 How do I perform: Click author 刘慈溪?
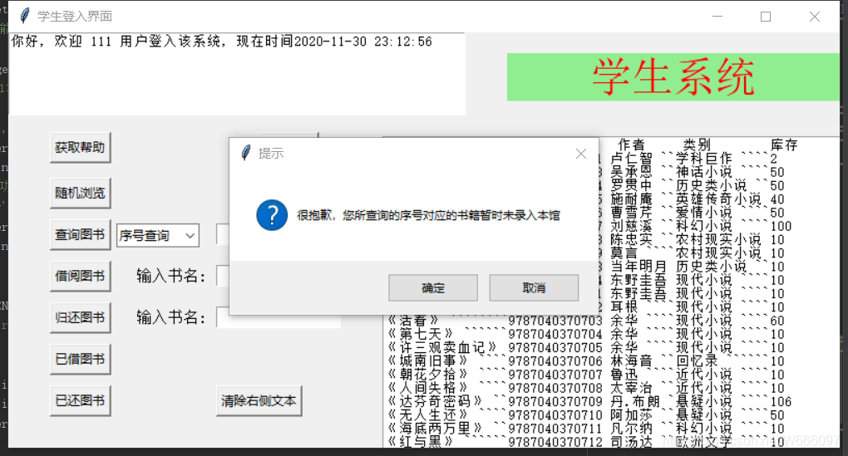tap(631, 226)
